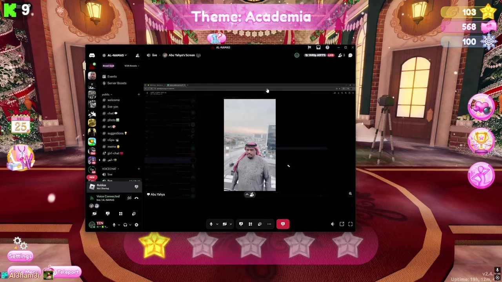Open the suggestions text channel

(x=120, y=133)
